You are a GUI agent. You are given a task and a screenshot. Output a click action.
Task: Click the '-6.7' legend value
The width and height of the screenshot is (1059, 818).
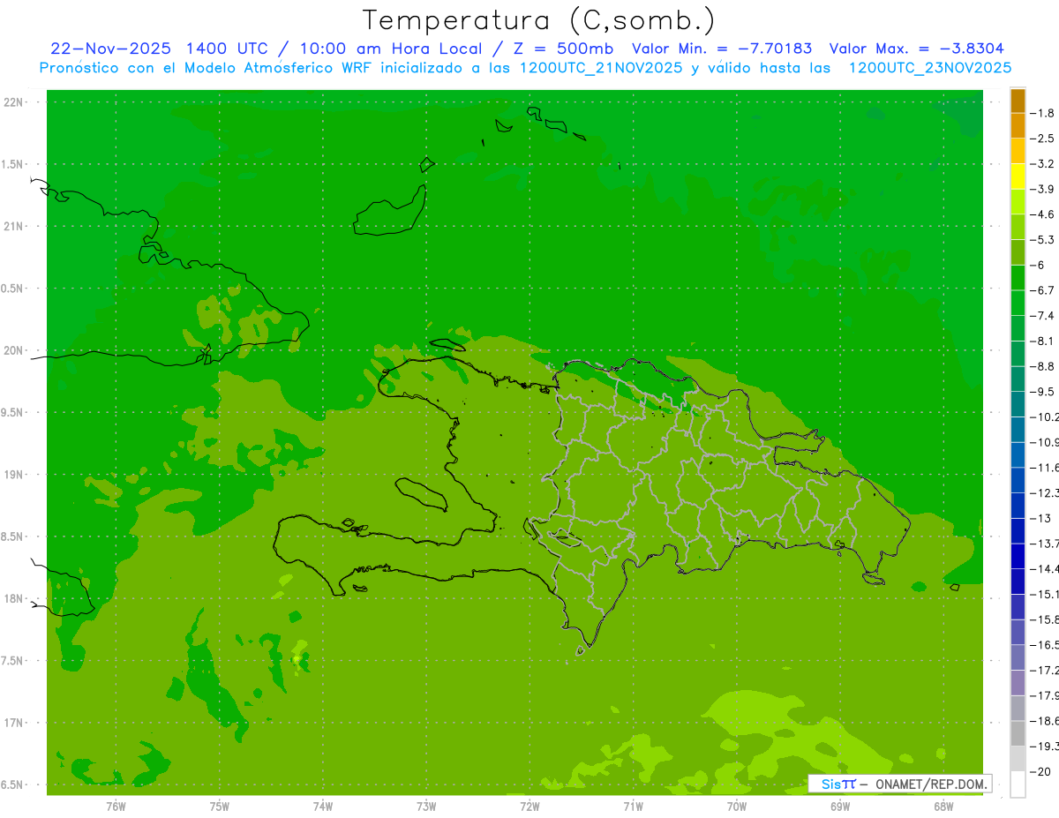tap(1042, 290)
